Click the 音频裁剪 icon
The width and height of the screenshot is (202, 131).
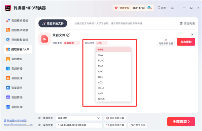8,59
